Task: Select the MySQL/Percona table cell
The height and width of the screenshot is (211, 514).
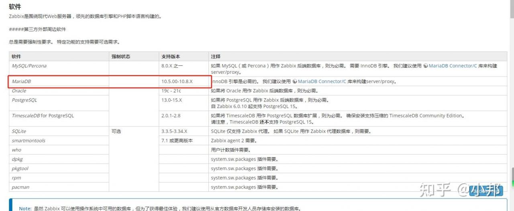Action: coord(59,69)
